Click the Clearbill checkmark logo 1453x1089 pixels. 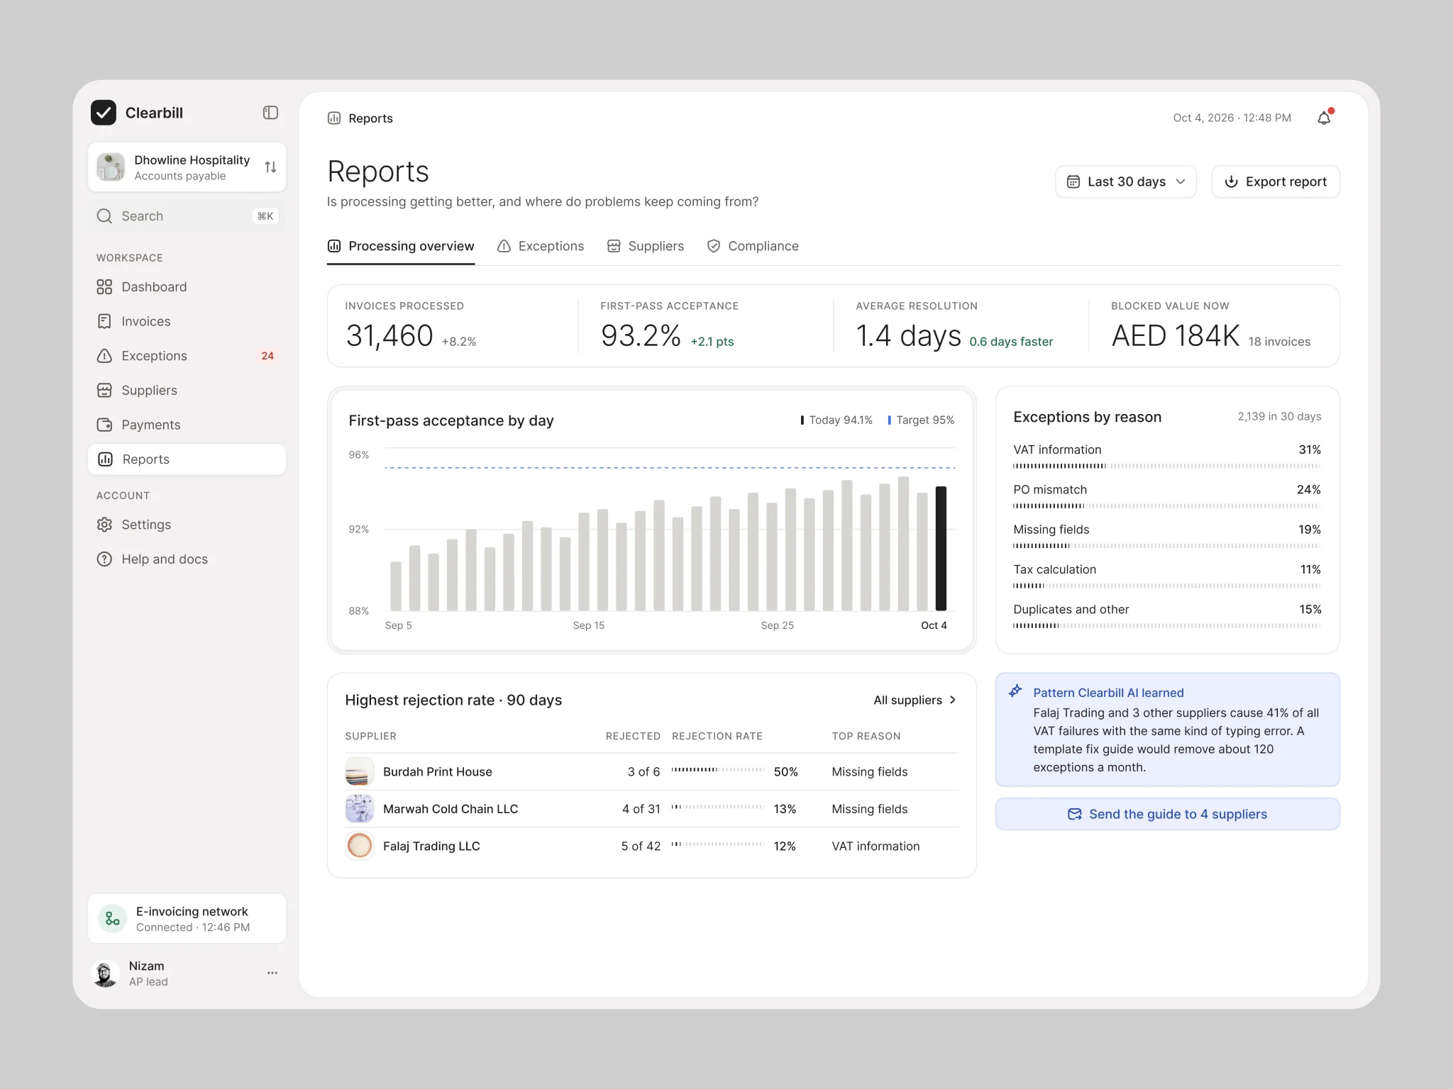click(104, 113)
